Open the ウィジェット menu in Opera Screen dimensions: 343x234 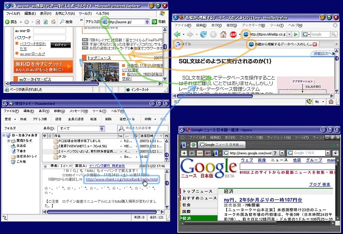click(x=279, y=138)
